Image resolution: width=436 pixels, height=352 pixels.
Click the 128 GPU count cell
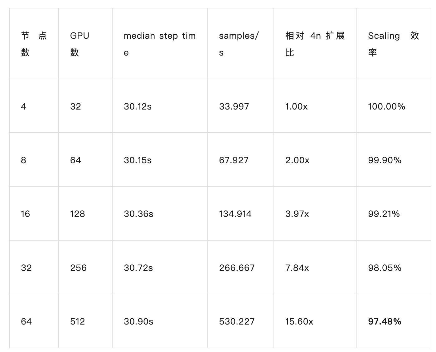85,213
